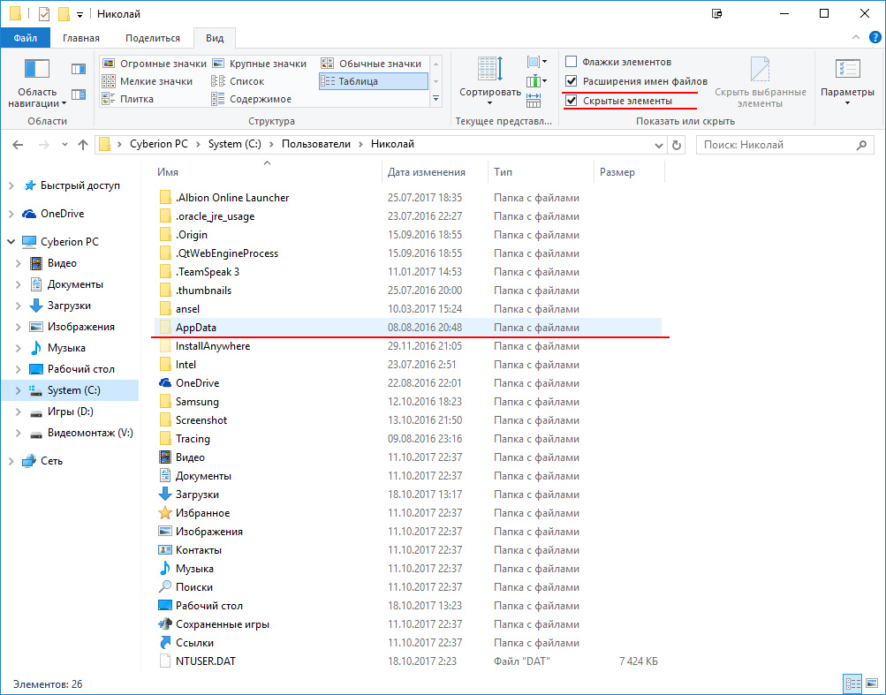The height and width of the screenshot is (695, 886).
Task: Click Пользователи in the address path
Action: click(316, 144)
